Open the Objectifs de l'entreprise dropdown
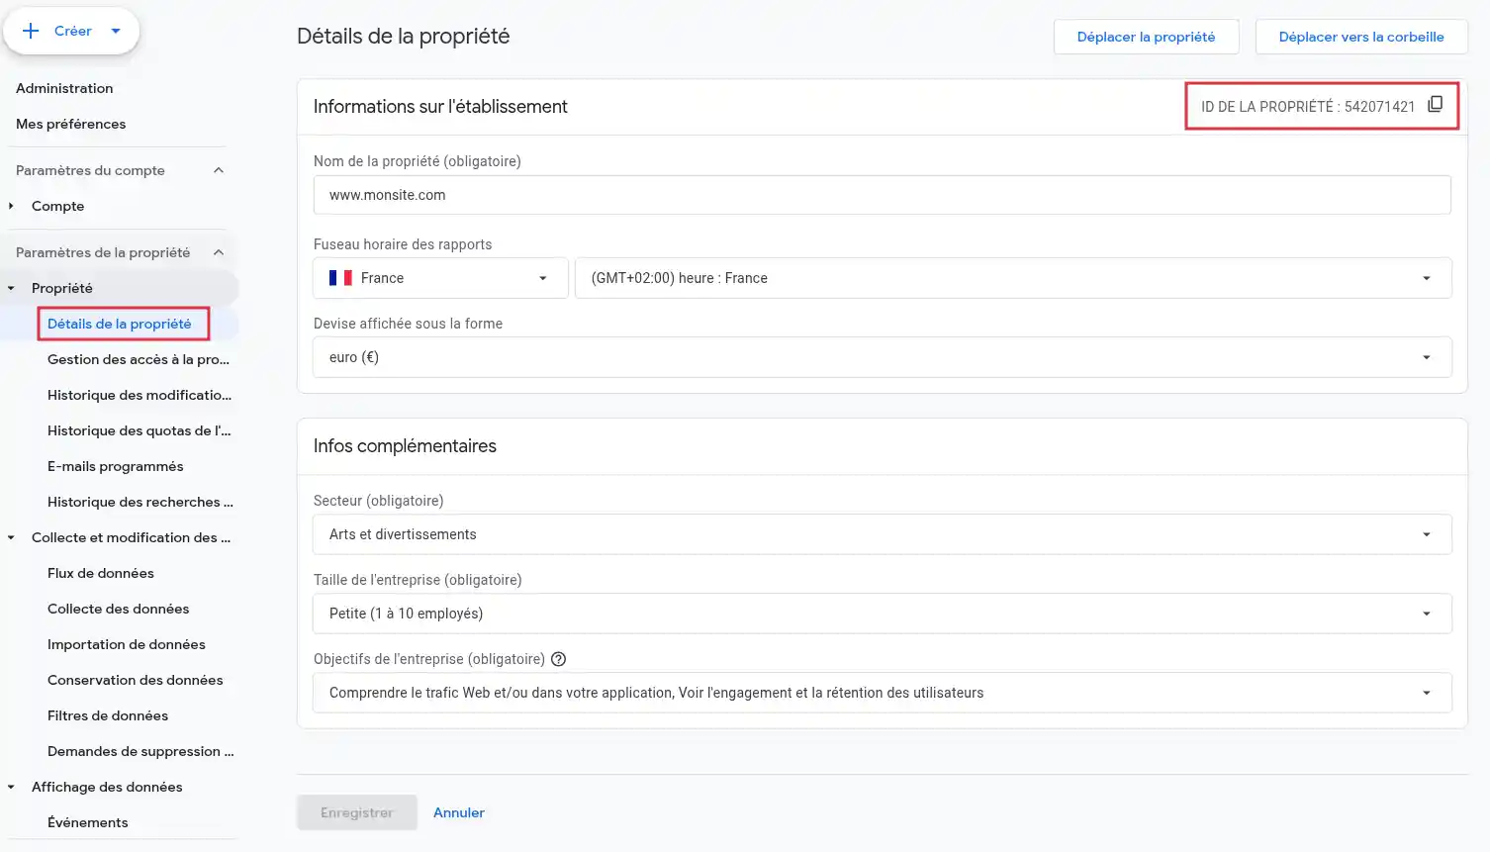This screenshot has width=1490, height=852. coord(883,693)
